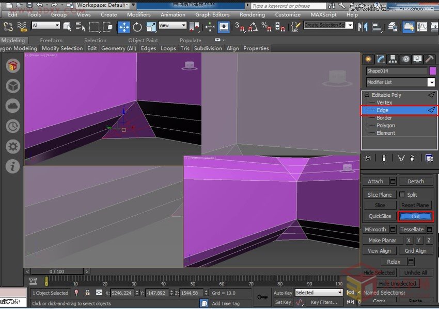Click the Bind to Space Warp icon
439x309 pixels.
[22, 27]
